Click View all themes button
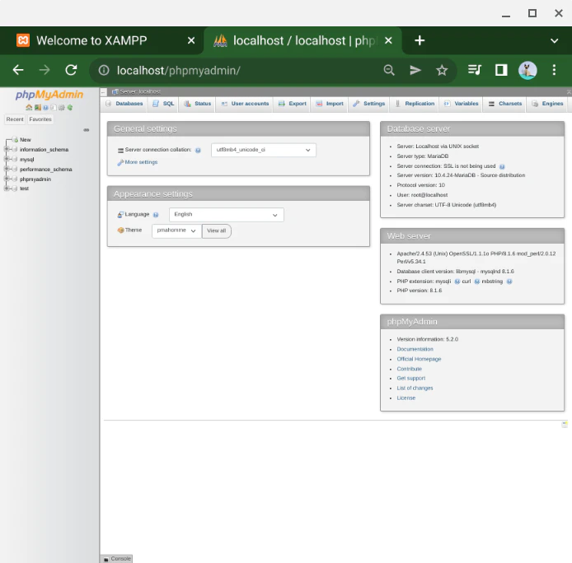This screenshot has width=572, height=563. [216, 231]
